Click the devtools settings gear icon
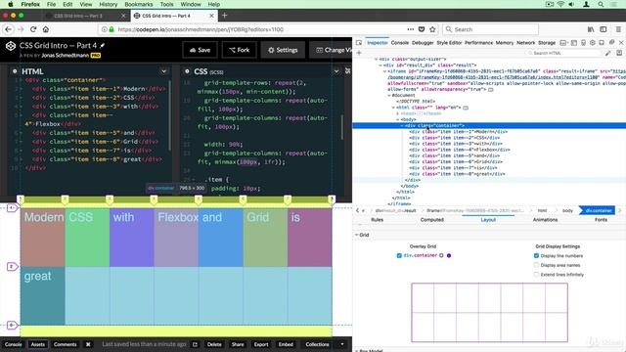The image size is (626, 352). [x=593, y=43]
